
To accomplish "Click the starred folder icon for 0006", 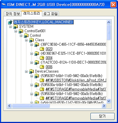I will [42, 67].
